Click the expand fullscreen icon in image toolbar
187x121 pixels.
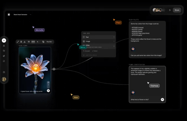pyautogui.click(x=18, y=42)
